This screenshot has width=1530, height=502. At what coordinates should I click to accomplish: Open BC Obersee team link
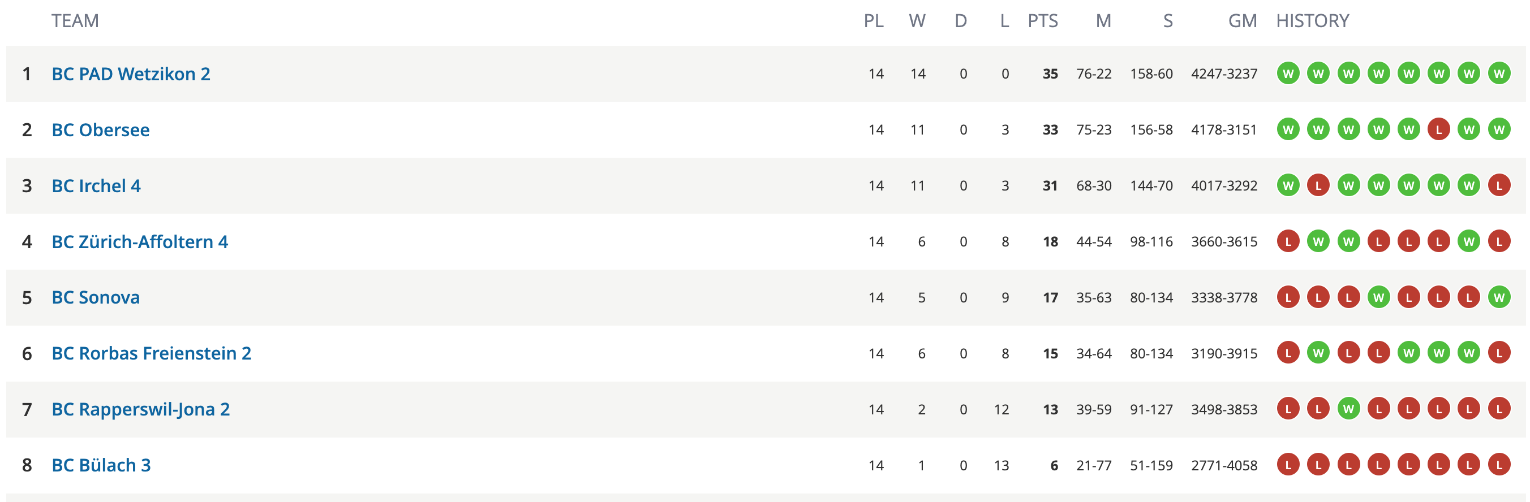tap(100, 129)
